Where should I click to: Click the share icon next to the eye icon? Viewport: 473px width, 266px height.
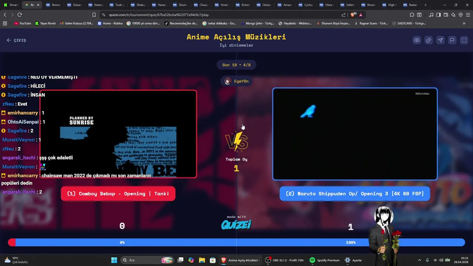[429, 40]
